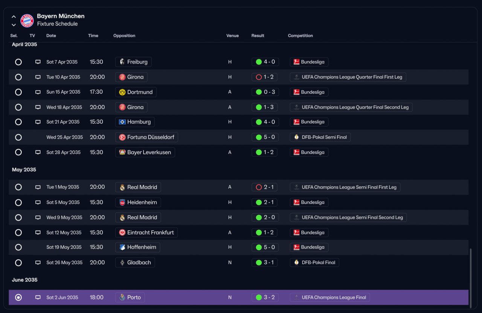The image size is (482, 313).
Task: Click the Competition column header
Action: pyautogui.click(x=300, y=36)
